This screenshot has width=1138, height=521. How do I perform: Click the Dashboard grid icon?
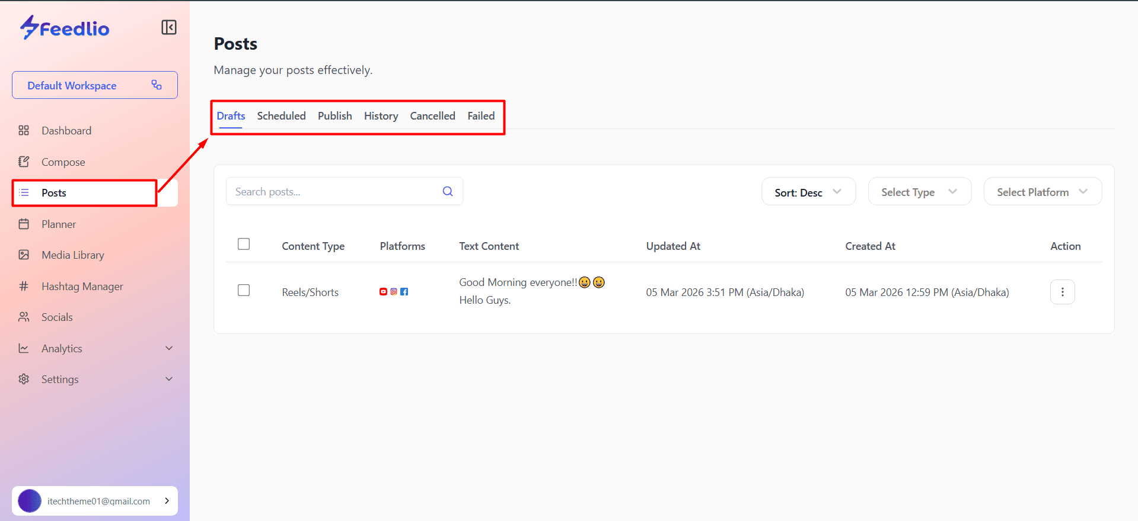(x=24, y=130)
